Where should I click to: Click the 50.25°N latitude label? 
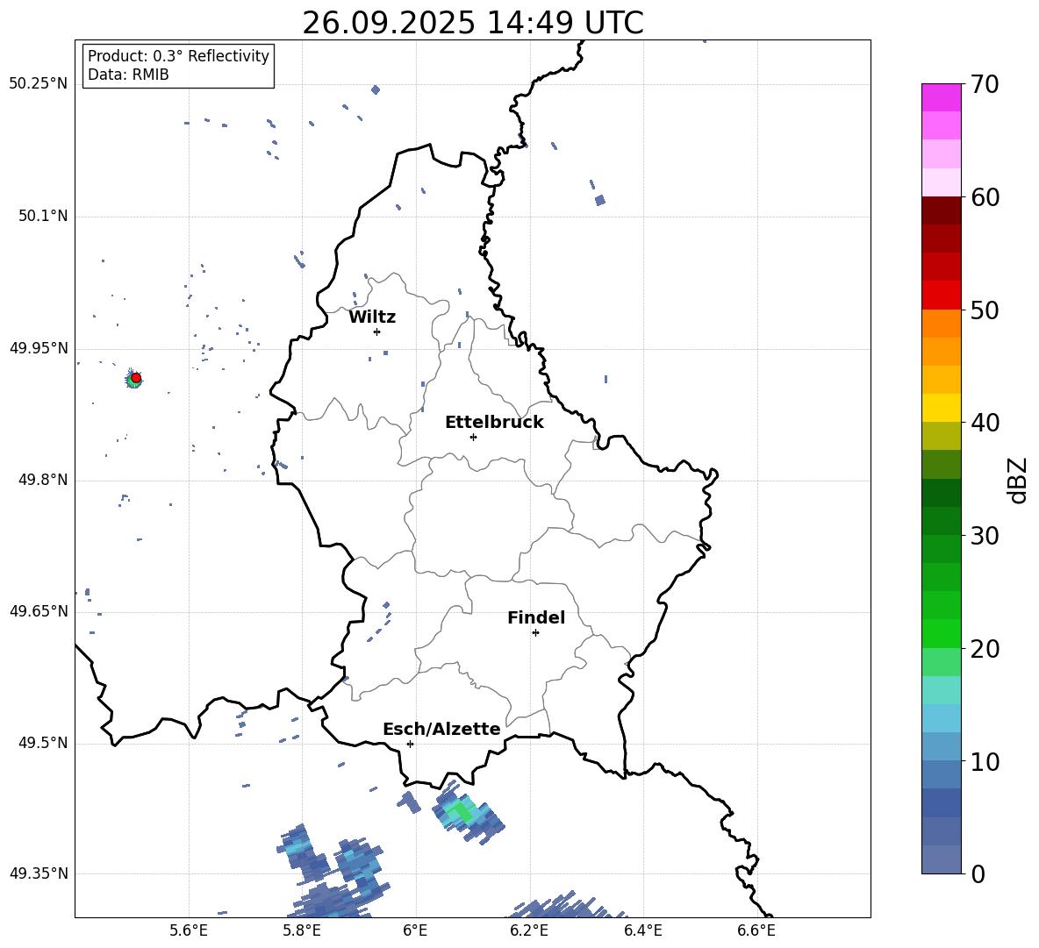pyautogui.click(x=39, y=83)
